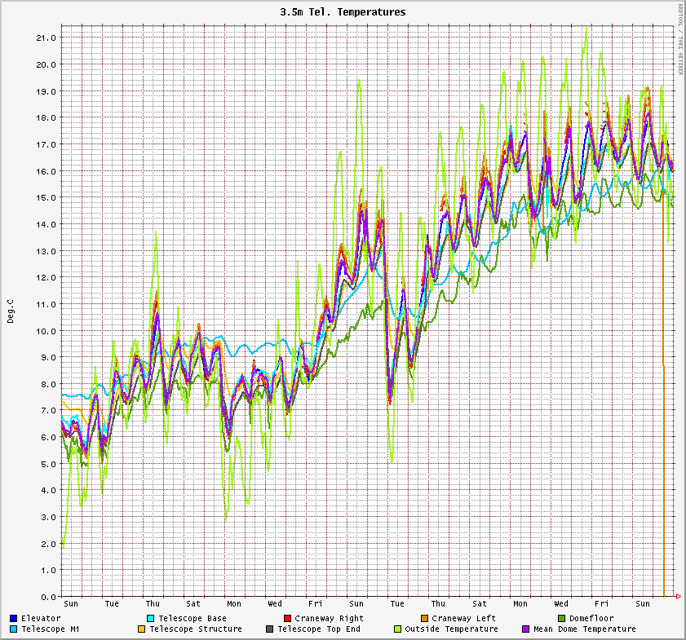This screenshot has height=640, width=686.
Task: Click the cyan Telescope Base color swatch
Action: click(x=150, y=619)
